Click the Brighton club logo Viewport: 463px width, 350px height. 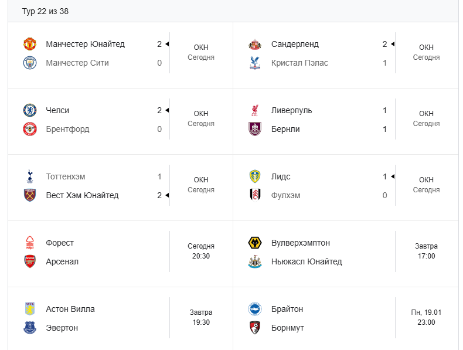click(x=255, y=309)
